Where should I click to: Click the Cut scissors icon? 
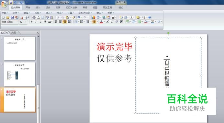tap(58, 17)
